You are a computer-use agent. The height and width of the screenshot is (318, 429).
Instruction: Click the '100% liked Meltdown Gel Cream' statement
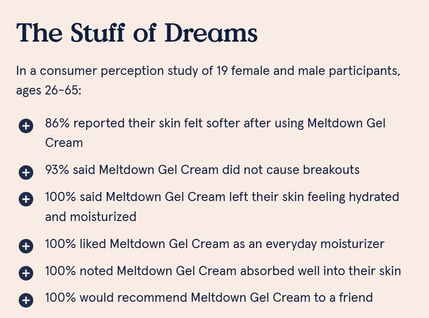click(x=214, y=244)
